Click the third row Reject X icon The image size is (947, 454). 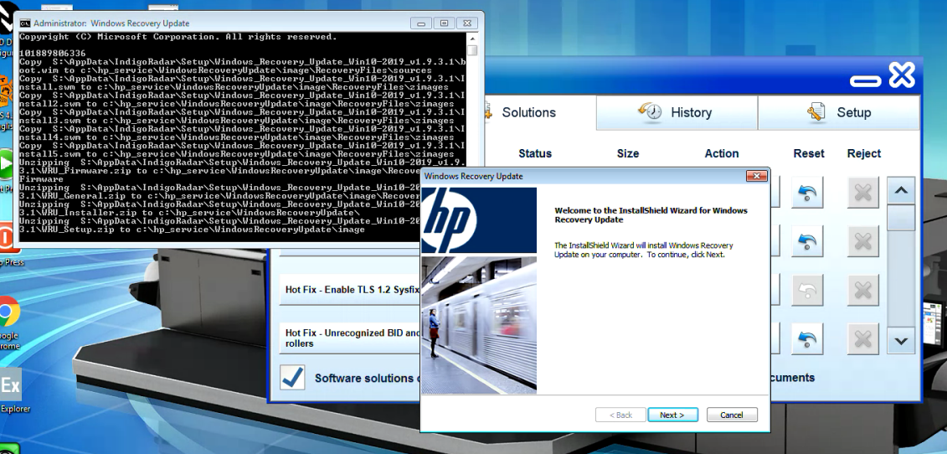(x=863, y=291)
